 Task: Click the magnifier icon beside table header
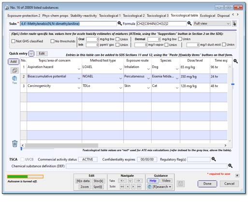click(235, 61)
